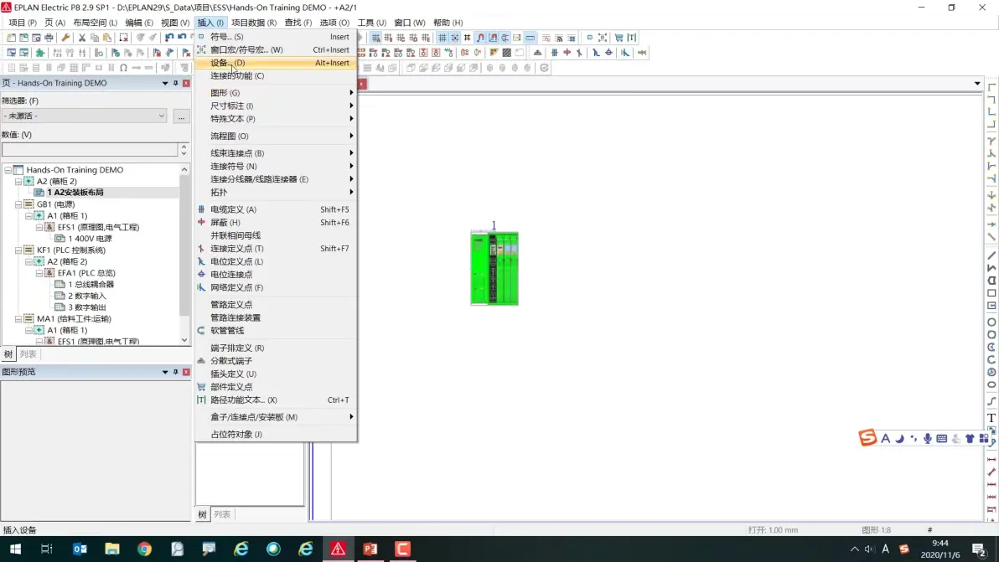Select the top-left angle connection tool
Screen dimensions: 999x562
(991, 86)
